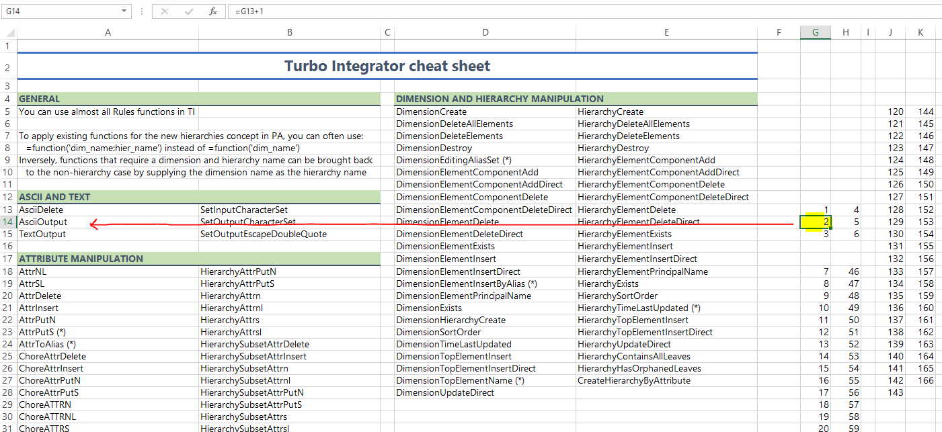
Task: Select the DimensionDestroy cell
Action: click(x=485, y=148)
